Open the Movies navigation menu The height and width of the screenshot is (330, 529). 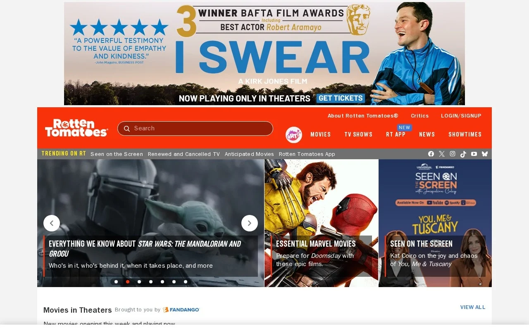(x=321, y=134)
